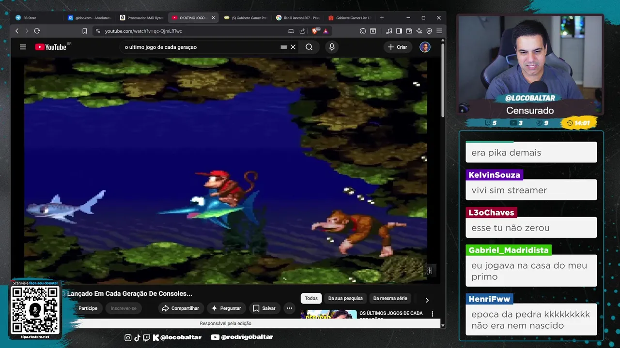Open site settings icon beside the URL
Screen dimensions: 620x348
tap(98, 31)
